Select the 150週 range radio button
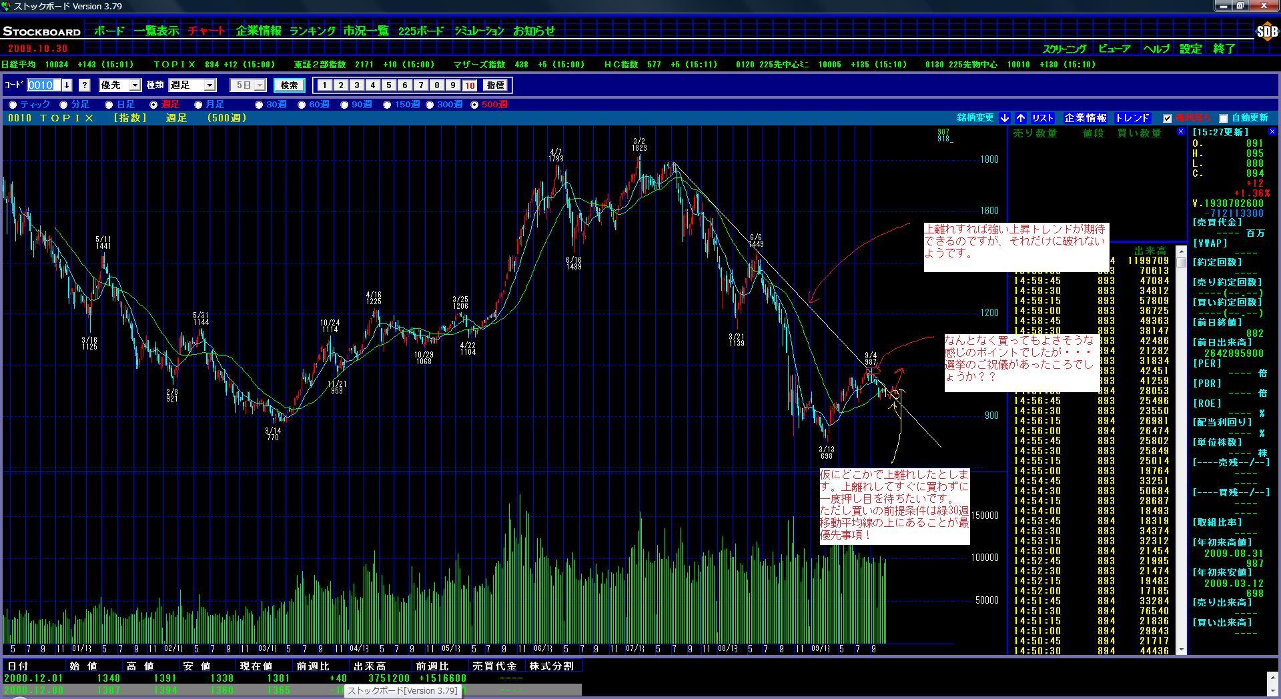Screen dimensions: 1281x699 coord(388,105)
